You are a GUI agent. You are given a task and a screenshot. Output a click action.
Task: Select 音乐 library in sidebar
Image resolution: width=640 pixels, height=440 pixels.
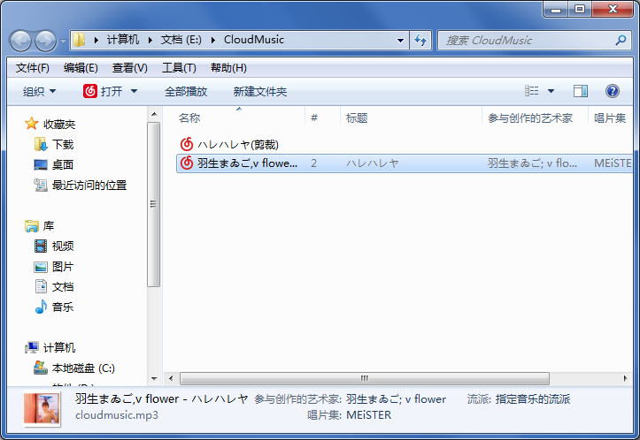(x=63, y=307)
